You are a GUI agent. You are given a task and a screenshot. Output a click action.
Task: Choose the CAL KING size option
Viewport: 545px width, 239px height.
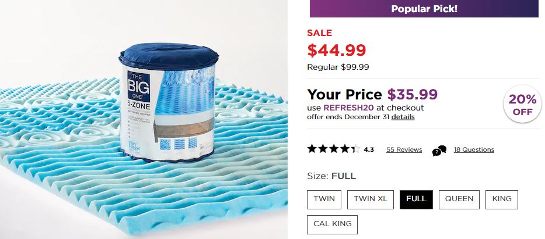[332, 224]
